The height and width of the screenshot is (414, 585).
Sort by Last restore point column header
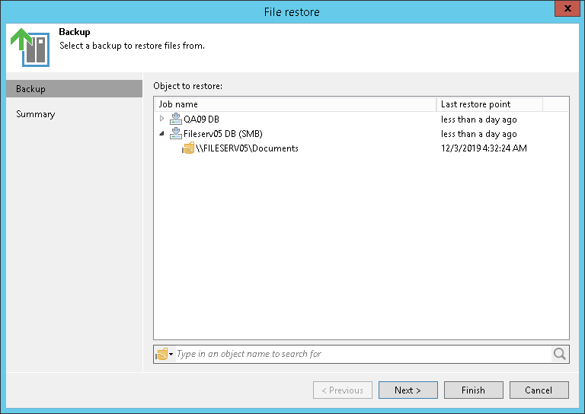[x=490, y=104]
